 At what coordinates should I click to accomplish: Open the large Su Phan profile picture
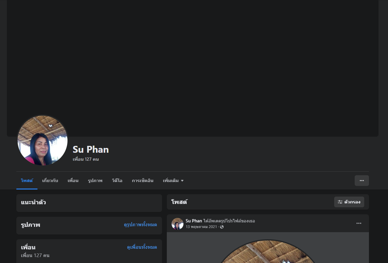(x=43, y=141)
